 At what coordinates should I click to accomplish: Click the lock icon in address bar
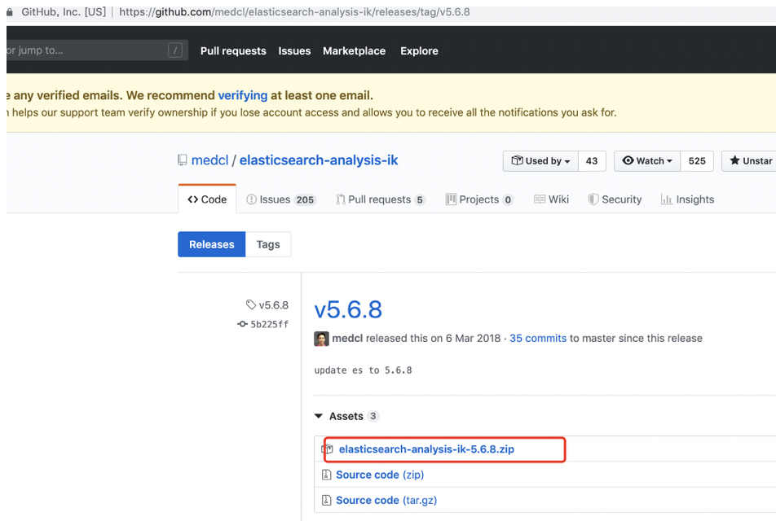[10, 12]
